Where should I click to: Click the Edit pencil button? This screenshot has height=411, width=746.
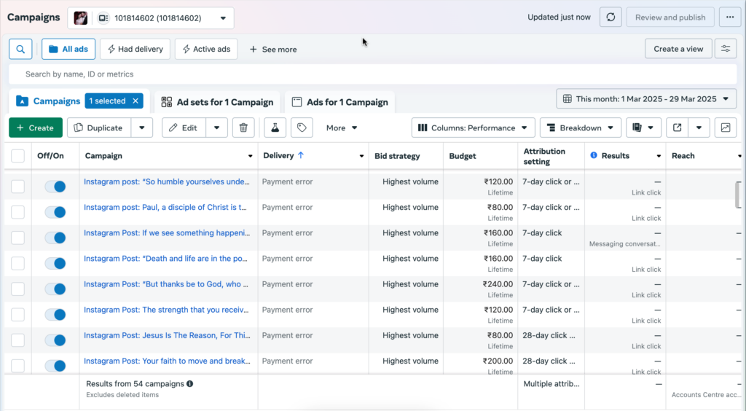click(184, 128)
